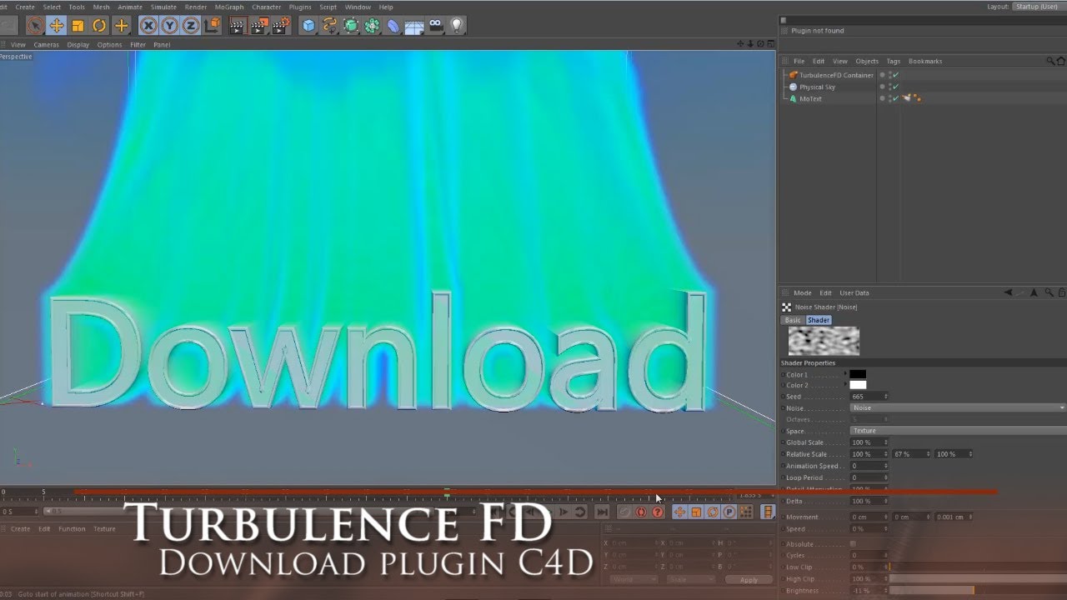Open the MoGraph menu
The width and height of the screenshot is (1067, 600).
[x=229, y=7]
